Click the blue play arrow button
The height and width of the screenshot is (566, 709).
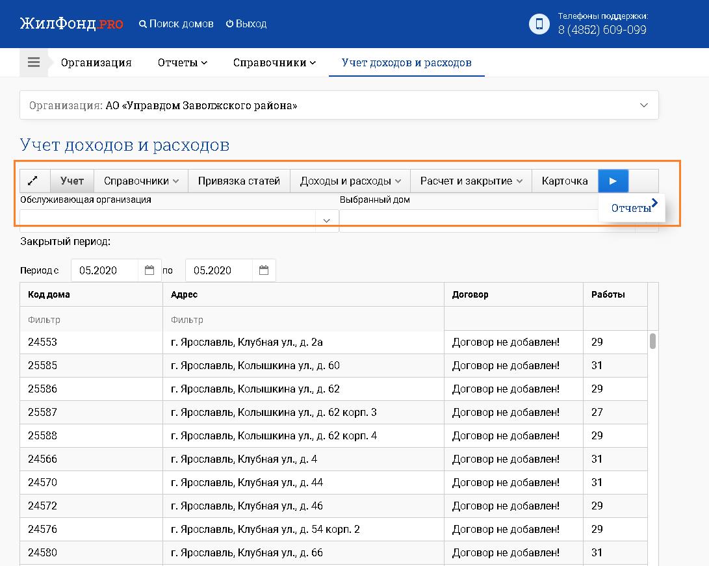[x=613, y=181]
